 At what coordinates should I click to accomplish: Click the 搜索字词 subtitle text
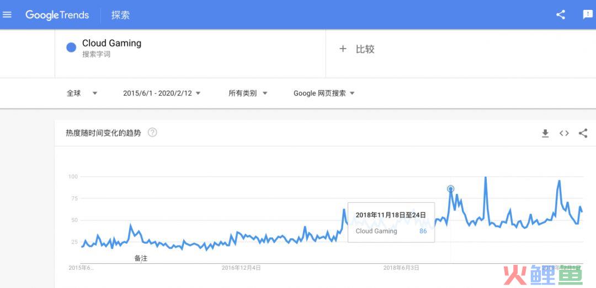(x=96, y=55)
